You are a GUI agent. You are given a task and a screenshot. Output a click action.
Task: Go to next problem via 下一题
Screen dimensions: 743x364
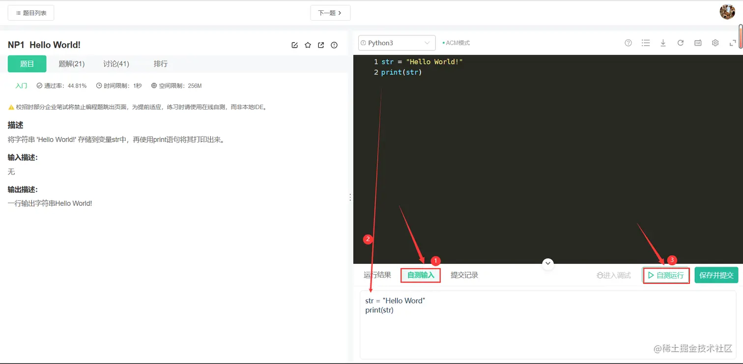click(x=330, y=13)
